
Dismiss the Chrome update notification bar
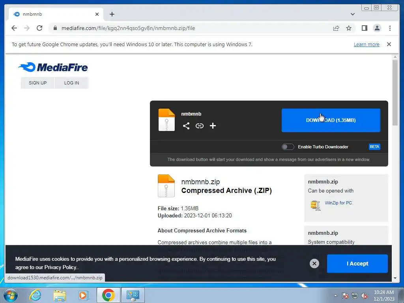click(389, 44)
